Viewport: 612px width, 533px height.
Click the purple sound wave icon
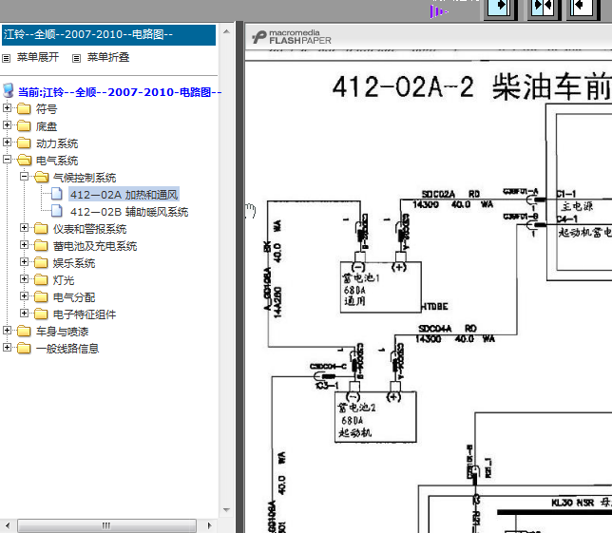(438, 11)
